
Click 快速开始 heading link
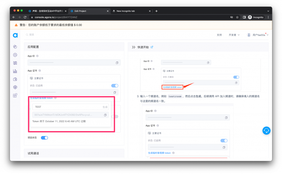coord(143,47)
